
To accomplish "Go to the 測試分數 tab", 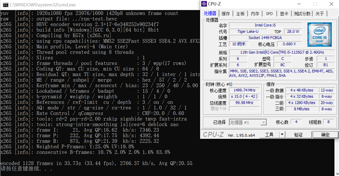I will tap(302, 14).
